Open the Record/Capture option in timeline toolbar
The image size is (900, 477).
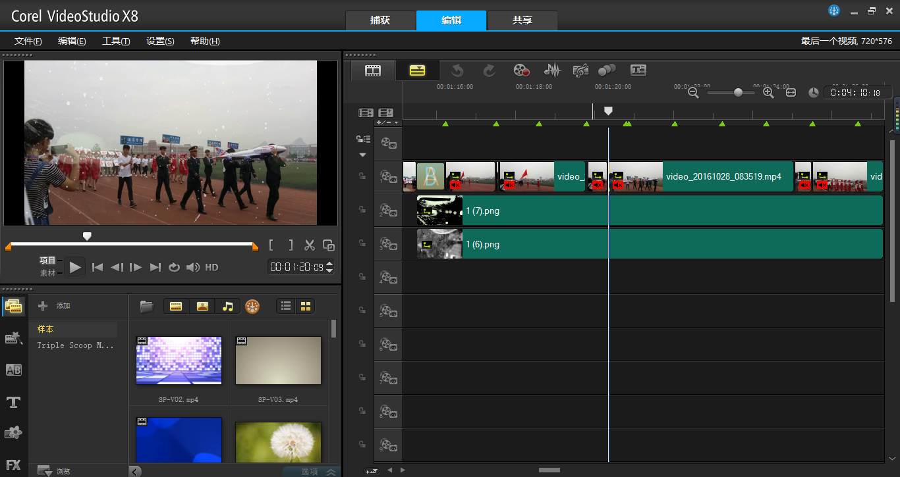click(522, 70)
